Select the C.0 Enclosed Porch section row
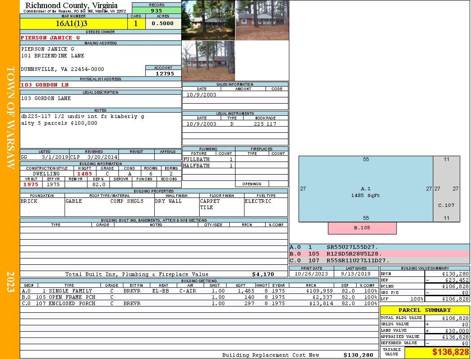Viewport: 471px width, 359px height. tap(199, 303)
